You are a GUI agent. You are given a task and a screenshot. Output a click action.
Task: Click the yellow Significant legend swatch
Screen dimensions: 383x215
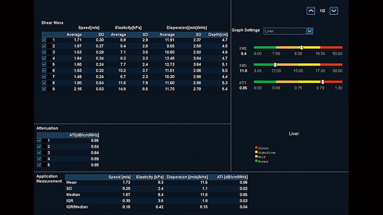coord(256,152)
